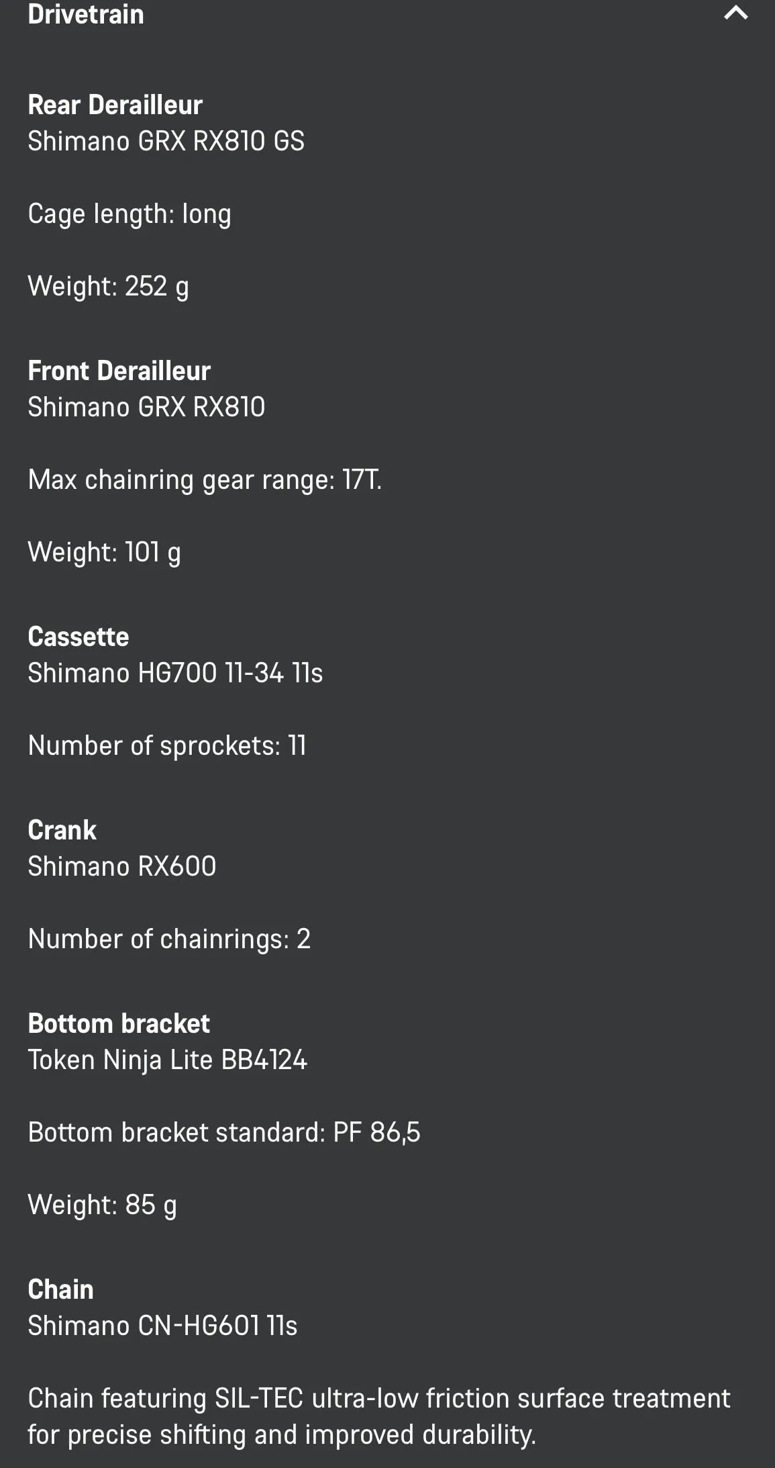The height and width of the screenshot is (1468, 775).
Task: Click the Cassette heading
Action: pos(78,637)
